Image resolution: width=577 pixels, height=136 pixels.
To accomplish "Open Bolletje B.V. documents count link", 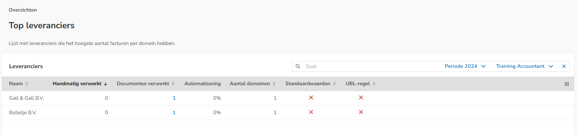I will pyautogui.click(x=174, y=112).
